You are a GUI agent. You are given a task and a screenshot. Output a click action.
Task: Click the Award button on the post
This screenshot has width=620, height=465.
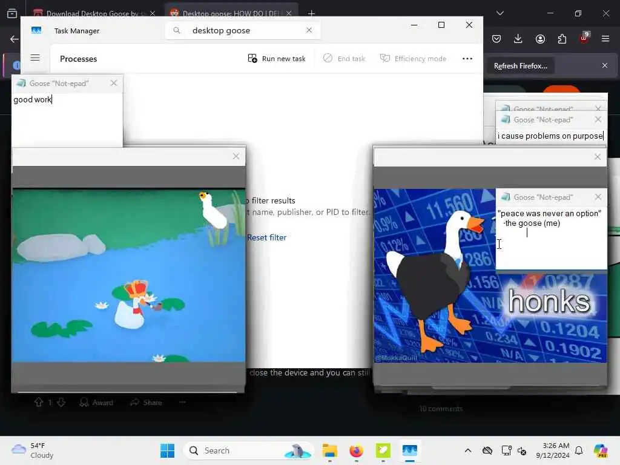(x=96, y=403)
